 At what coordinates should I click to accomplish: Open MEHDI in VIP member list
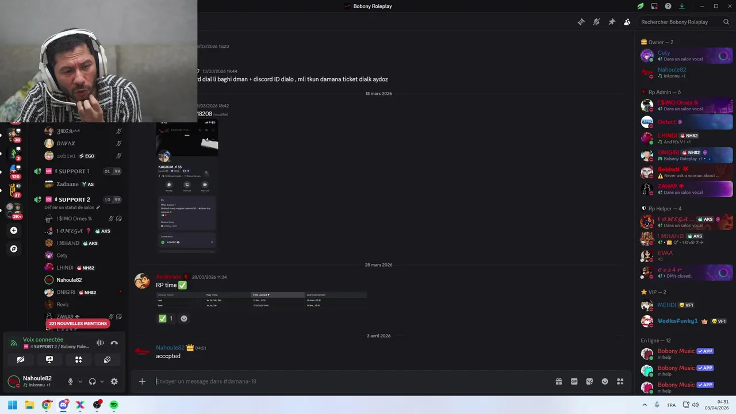[687, 305]
